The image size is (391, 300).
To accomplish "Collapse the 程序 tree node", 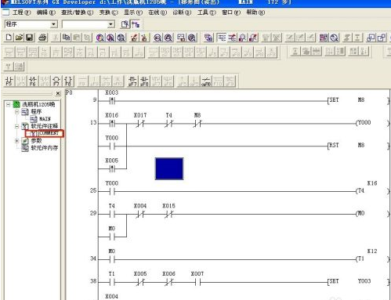I will pos(16,112).
